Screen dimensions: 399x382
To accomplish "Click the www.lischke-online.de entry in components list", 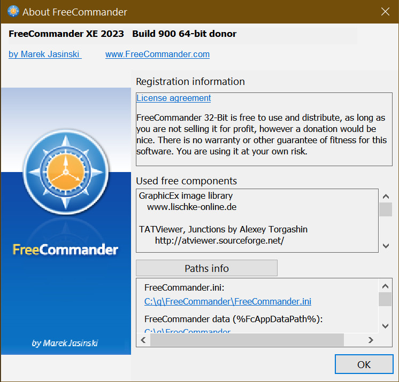I will (x=191, y=207).
